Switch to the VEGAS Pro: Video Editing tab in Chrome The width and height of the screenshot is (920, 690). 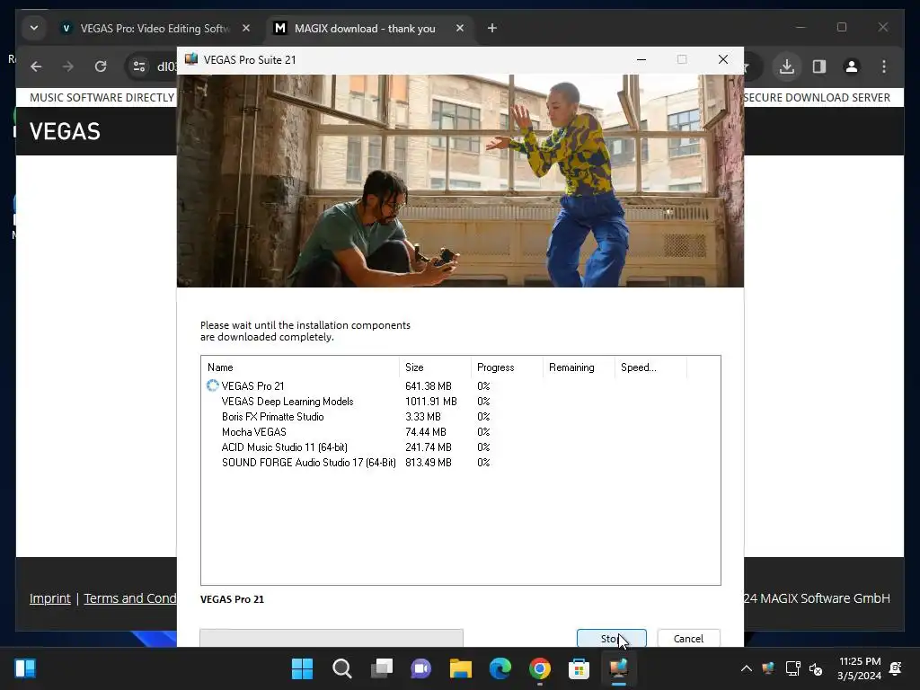155,28
